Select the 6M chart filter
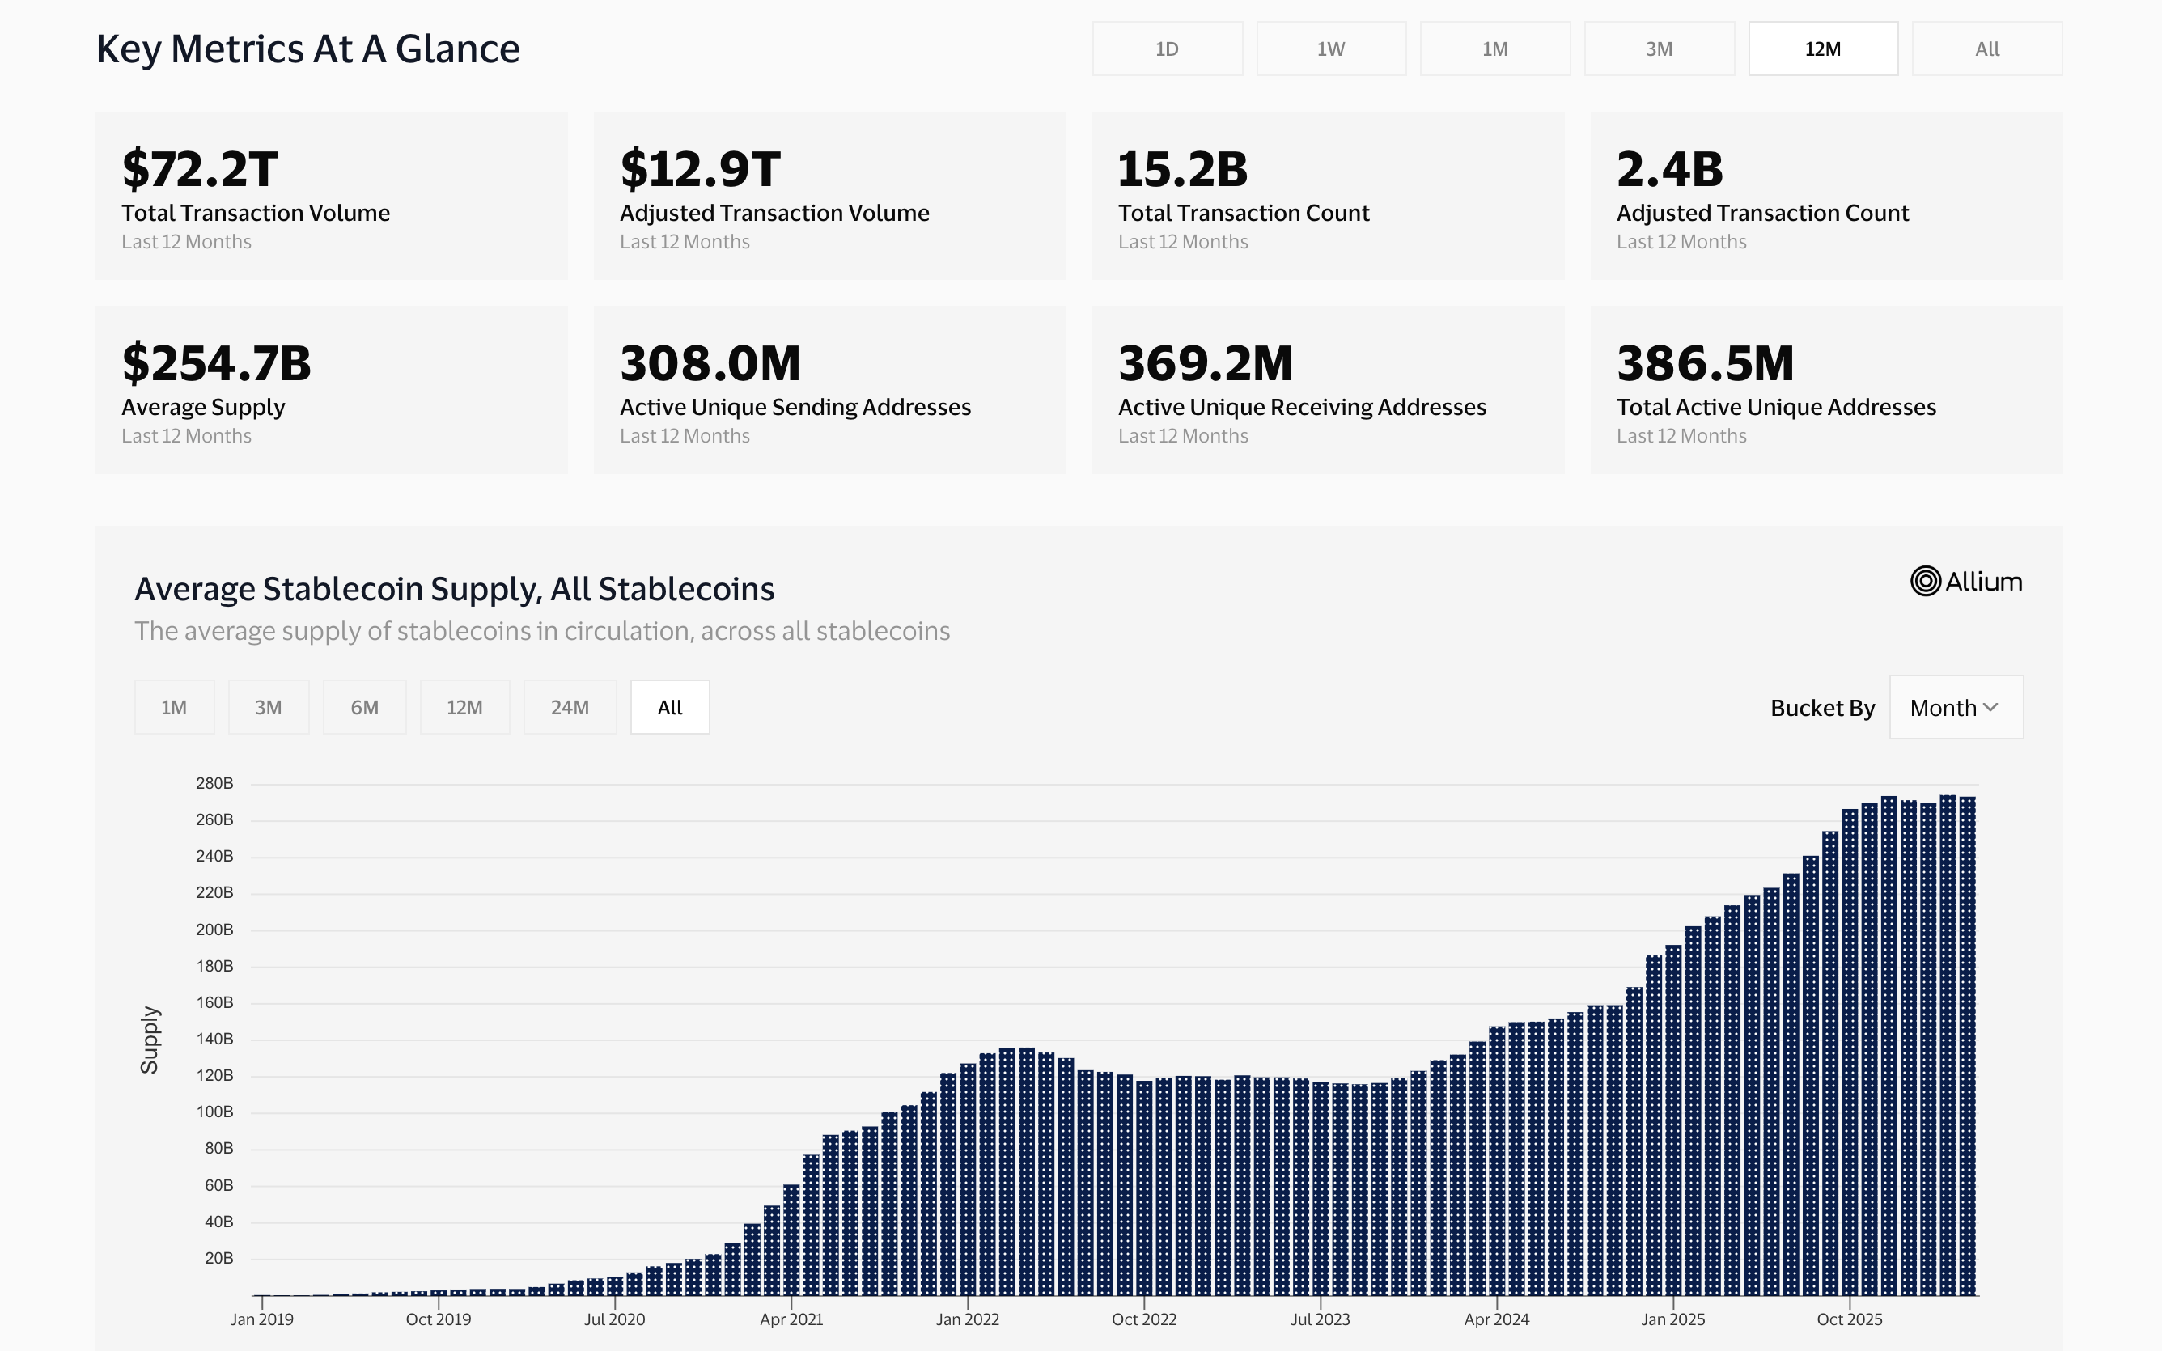The height and width of the screenshot is (1351, 2162). tap(364, 707)
